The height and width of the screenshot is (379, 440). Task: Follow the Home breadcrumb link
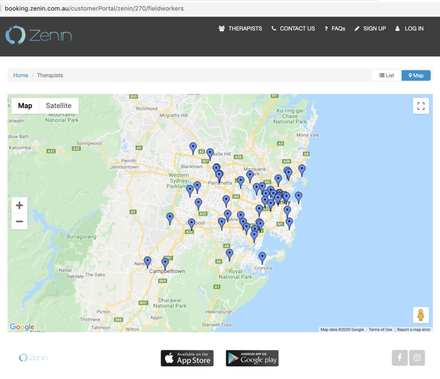pyautogui.click(x=21, y=76)
